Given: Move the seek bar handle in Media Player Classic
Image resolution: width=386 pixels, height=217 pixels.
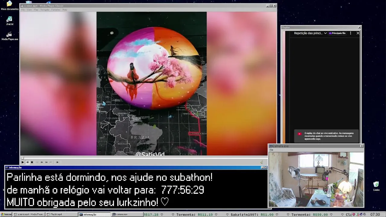Looking at the screenshot, I should pos(23,158).
